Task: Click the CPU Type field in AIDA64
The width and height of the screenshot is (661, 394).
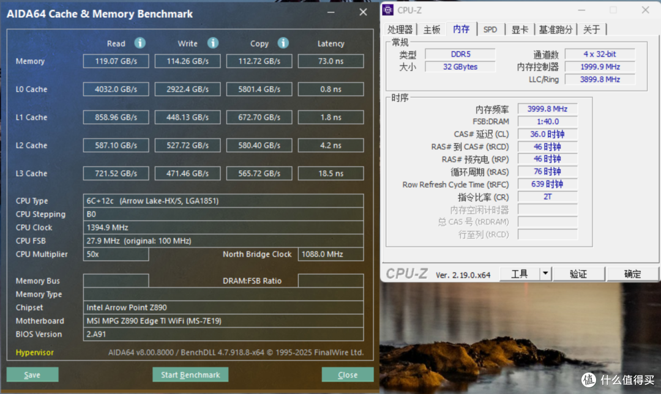Action: point(223,201)
